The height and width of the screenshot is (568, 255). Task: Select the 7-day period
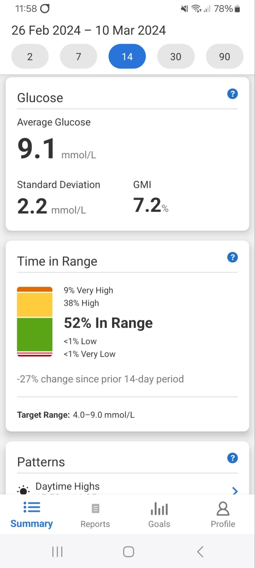(x=78, y=56)
